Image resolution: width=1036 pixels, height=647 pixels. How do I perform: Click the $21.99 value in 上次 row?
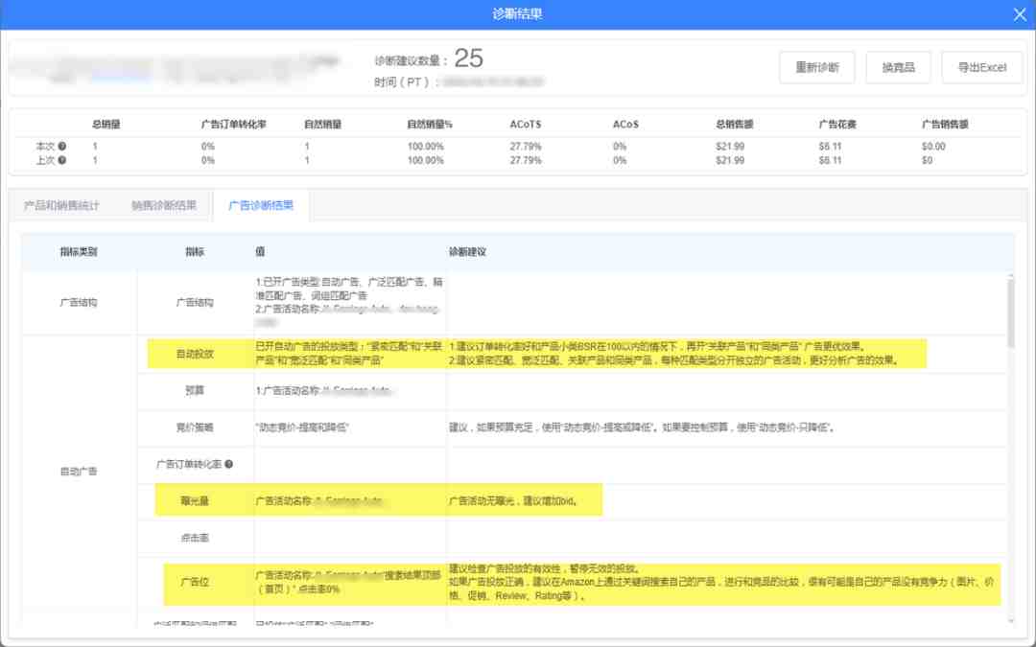(729, 160)
